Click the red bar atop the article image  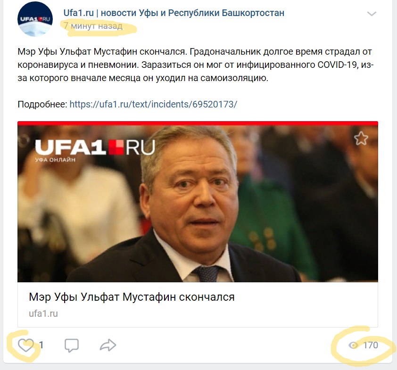pyautogui.click(x=198, y=123)
